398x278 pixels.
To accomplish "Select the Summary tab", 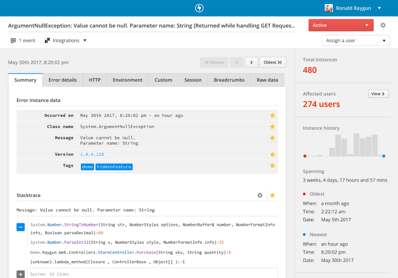I will point(25,80).
